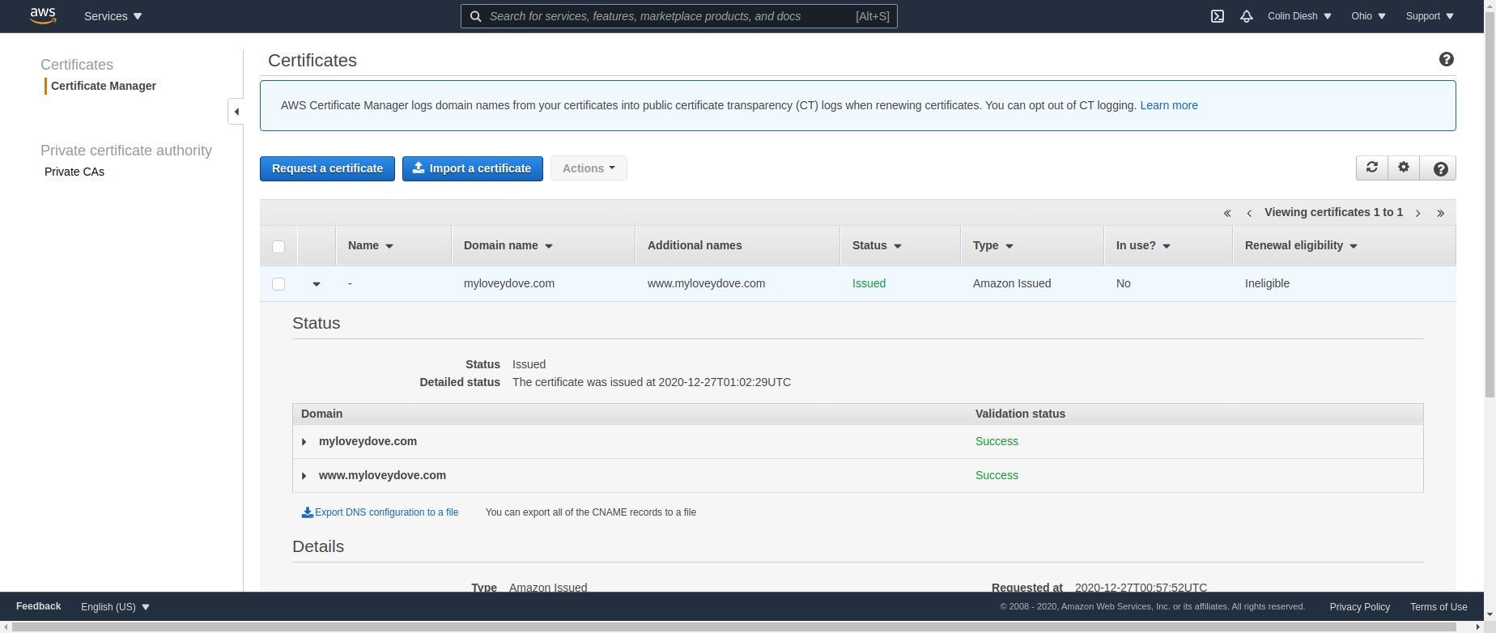
Task: Open Certificate Manager in sidebar
Action: [x=104, y=86]
